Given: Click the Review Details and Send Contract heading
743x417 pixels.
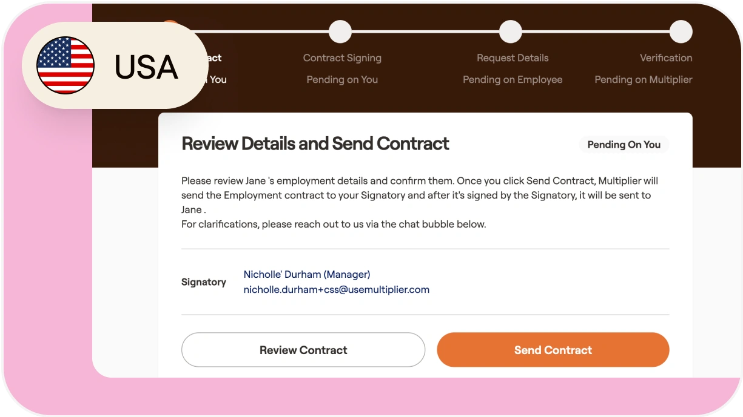Looking at the screenshot, I should 315,143.
